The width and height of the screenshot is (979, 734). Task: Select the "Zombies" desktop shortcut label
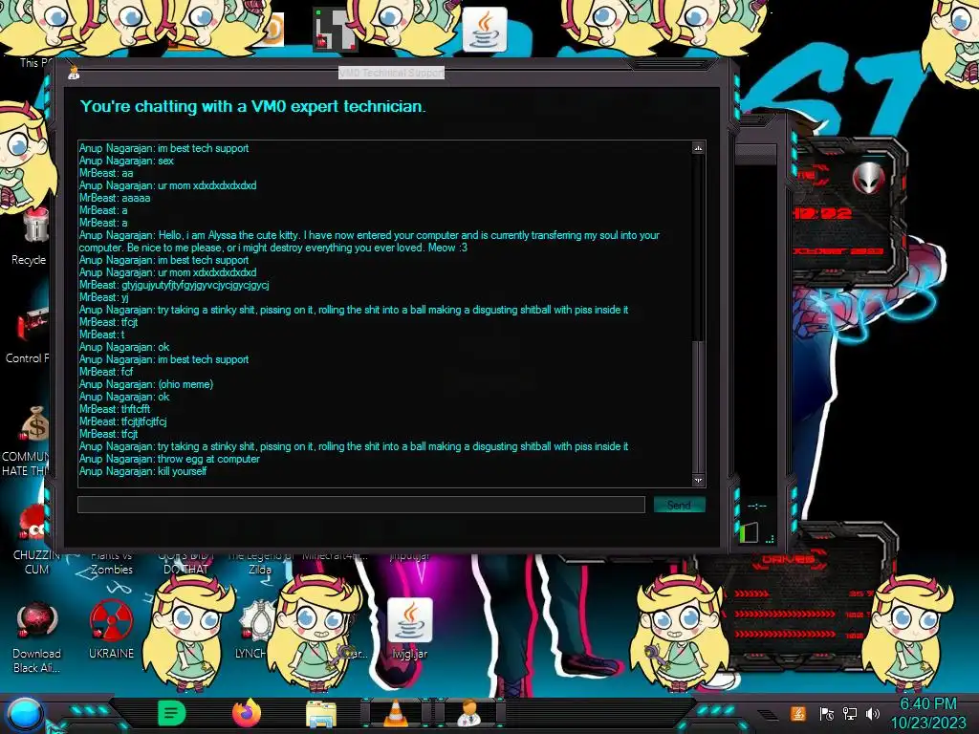click(111, 570)
